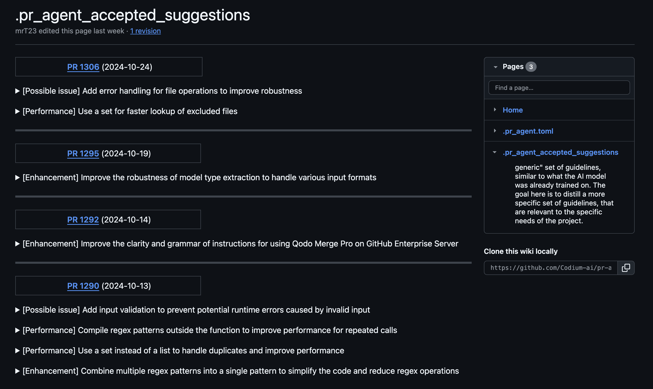Open the 1 revision history link

click(145, 31)
